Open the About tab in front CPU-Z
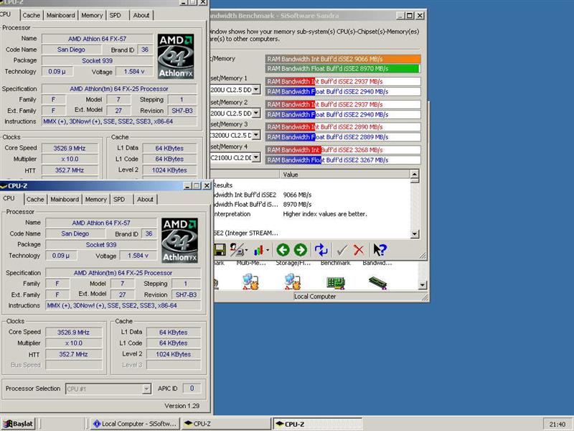 [145, 200]
